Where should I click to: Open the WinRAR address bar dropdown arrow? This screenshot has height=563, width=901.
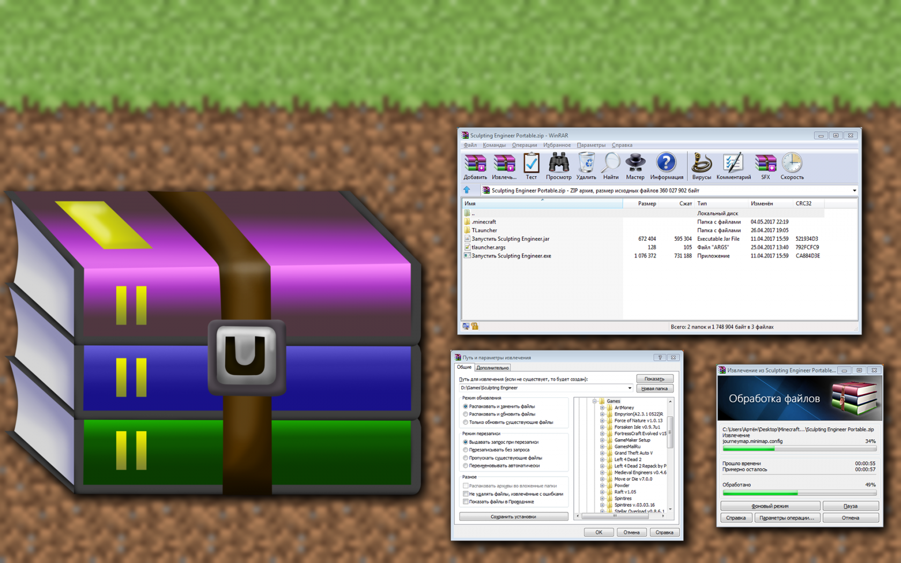[x=854, y=190]
